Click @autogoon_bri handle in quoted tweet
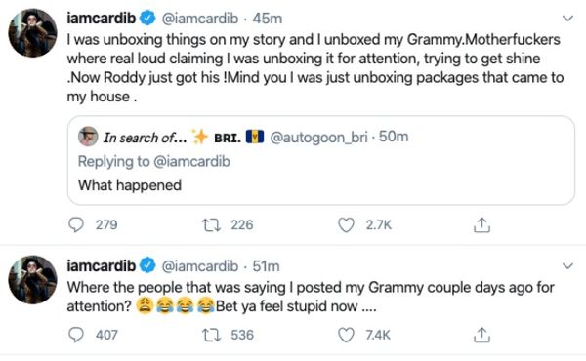The image size is (586, 361). [x=318, y=137]
